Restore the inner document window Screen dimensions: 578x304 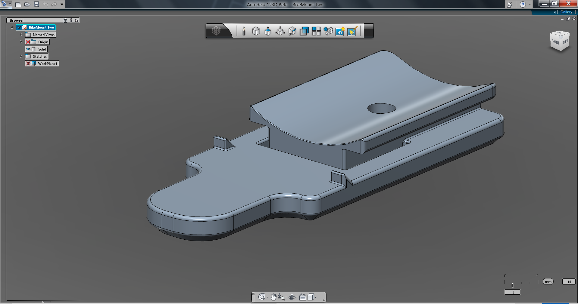(568, 19)
